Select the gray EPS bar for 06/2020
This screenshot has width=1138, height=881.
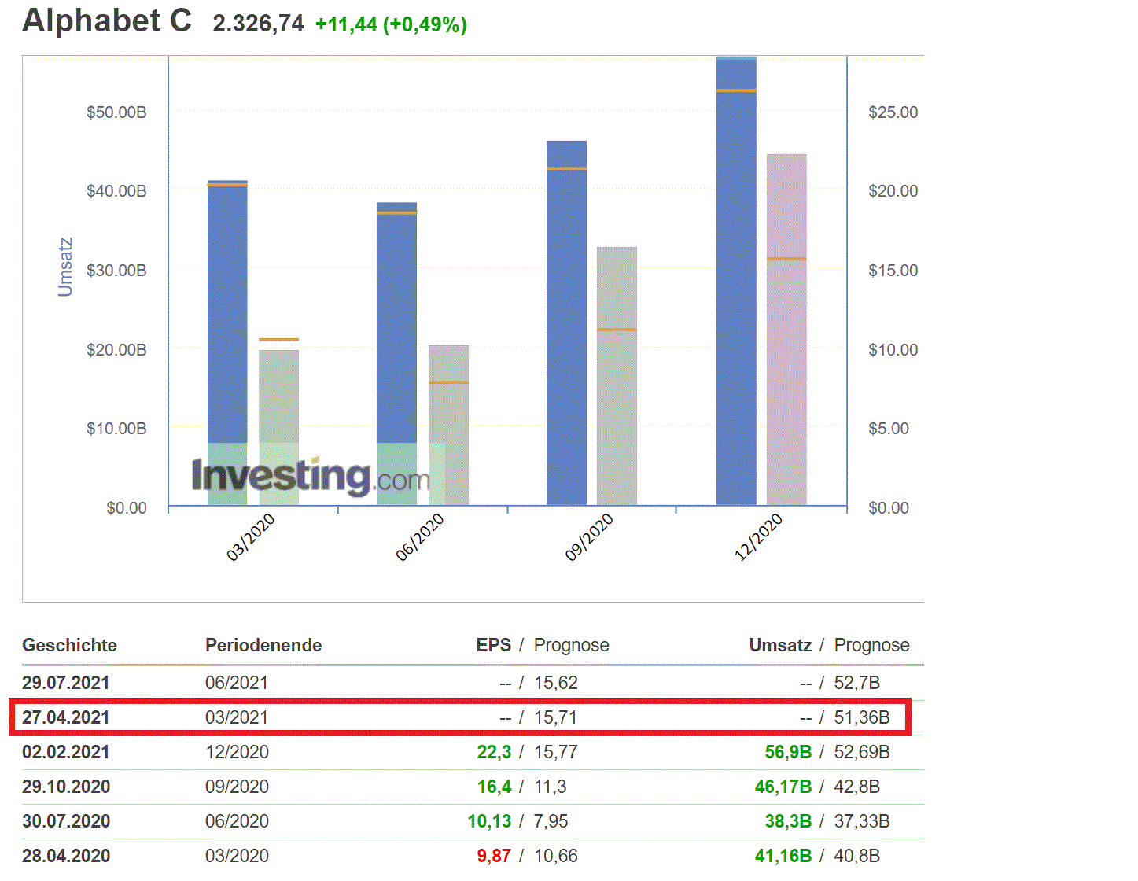(448, 426)
